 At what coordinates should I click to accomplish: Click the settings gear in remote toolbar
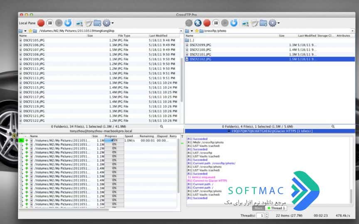click(273, 23)
